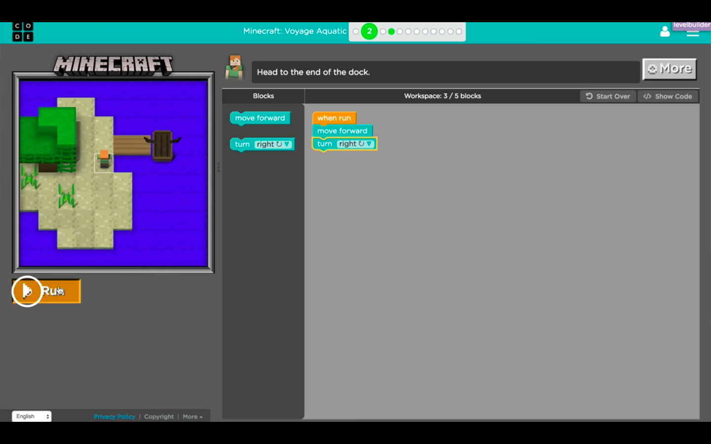Open the Privacy Policy link
Viewport: 711px width, 444px height.
114,417
